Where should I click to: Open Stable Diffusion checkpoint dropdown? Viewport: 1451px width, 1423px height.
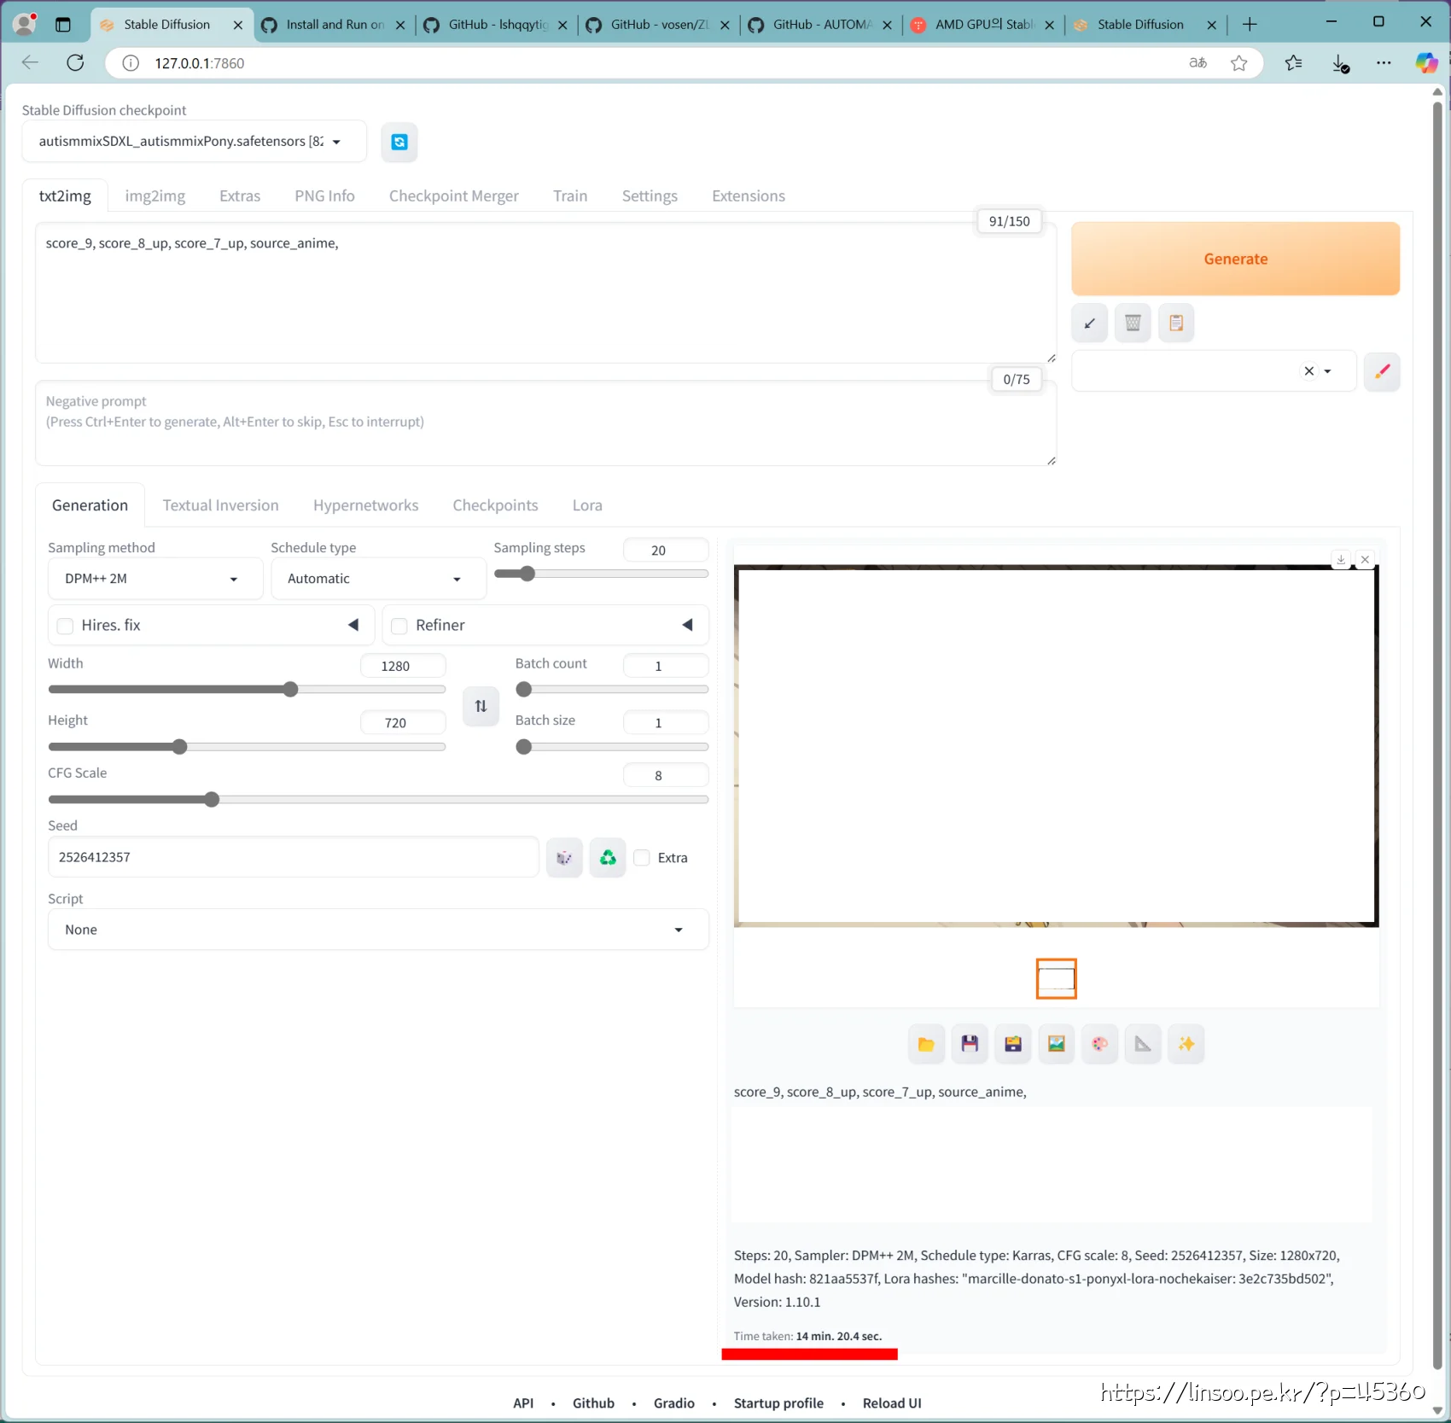coord(194,142)
